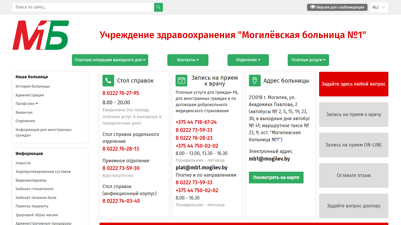Open the Административные процедуры link

pyautogui.click(x=43, y=223)
